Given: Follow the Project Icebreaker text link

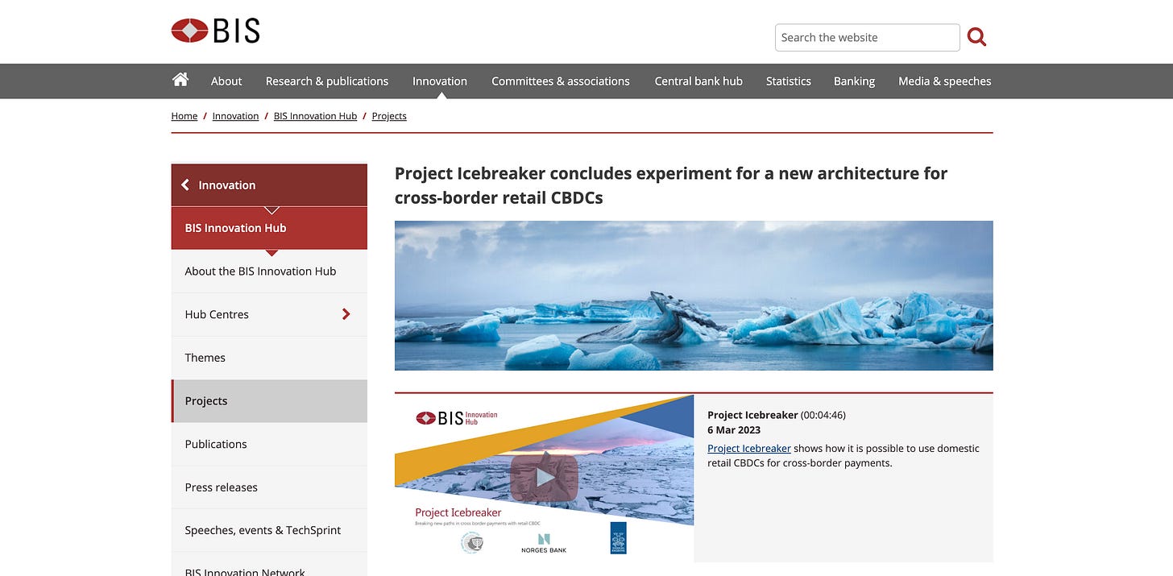Looking at the screenshot, I should (749, 449).
